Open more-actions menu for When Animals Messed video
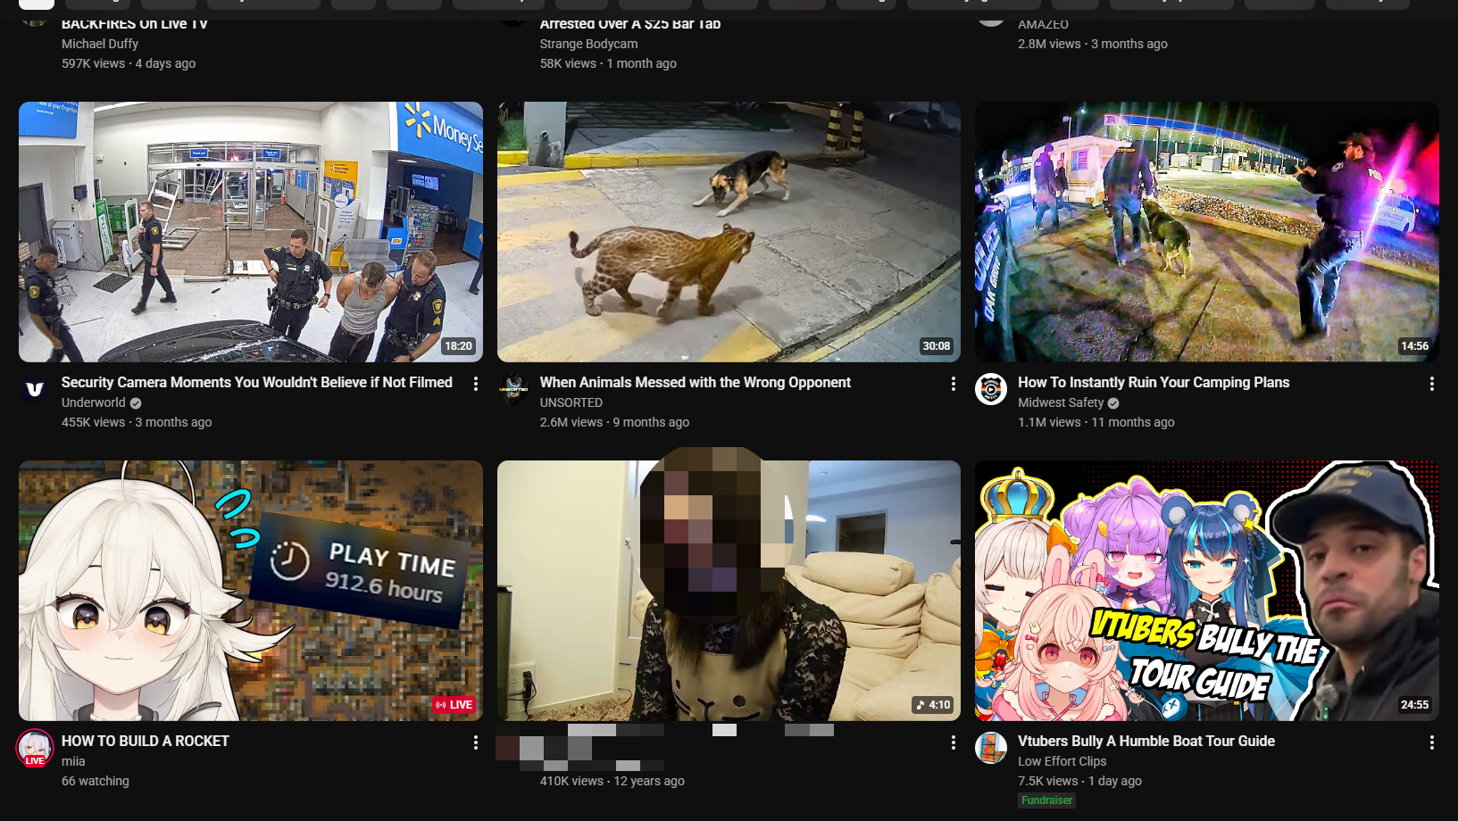1458x821 pixels. click(x=954, y=384)
